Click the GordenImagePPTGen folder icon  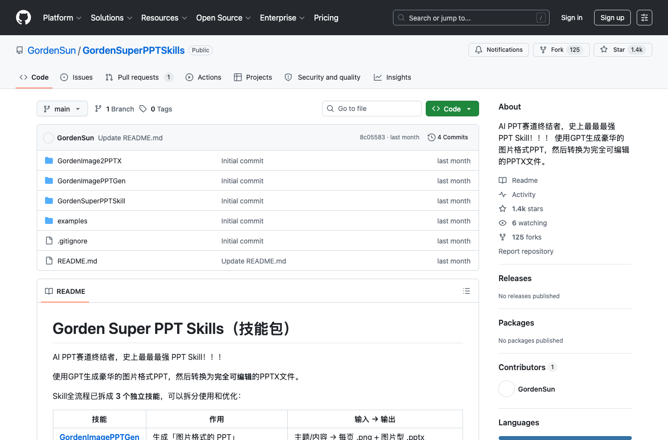pyautogui.click(x=49, y=181)
